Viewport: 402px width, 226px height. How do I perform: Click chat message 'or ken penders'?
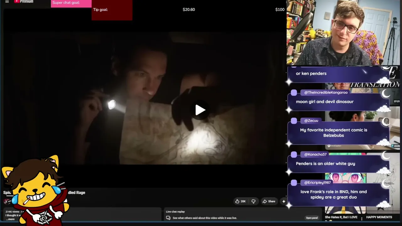(311, 73)
